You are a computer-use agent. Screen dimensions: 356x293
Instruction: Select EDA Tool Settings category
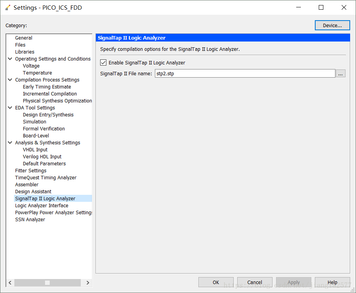35,108
